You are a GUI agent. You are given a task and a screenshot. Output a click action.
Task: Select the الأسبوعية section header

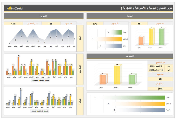130,56
